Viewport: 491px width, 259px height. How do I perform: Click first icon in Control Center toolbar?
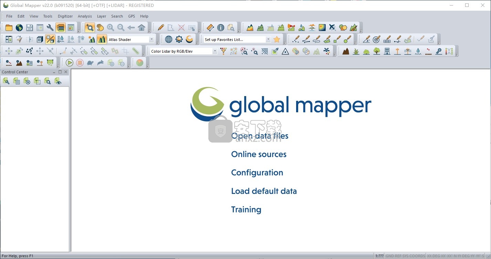[x=6, y=81]
